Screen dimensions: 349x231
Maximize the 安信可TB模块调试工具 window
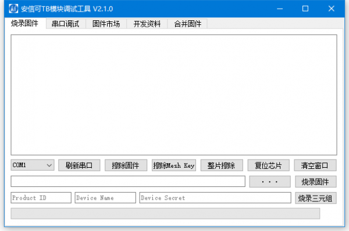(x=305, y=9)
